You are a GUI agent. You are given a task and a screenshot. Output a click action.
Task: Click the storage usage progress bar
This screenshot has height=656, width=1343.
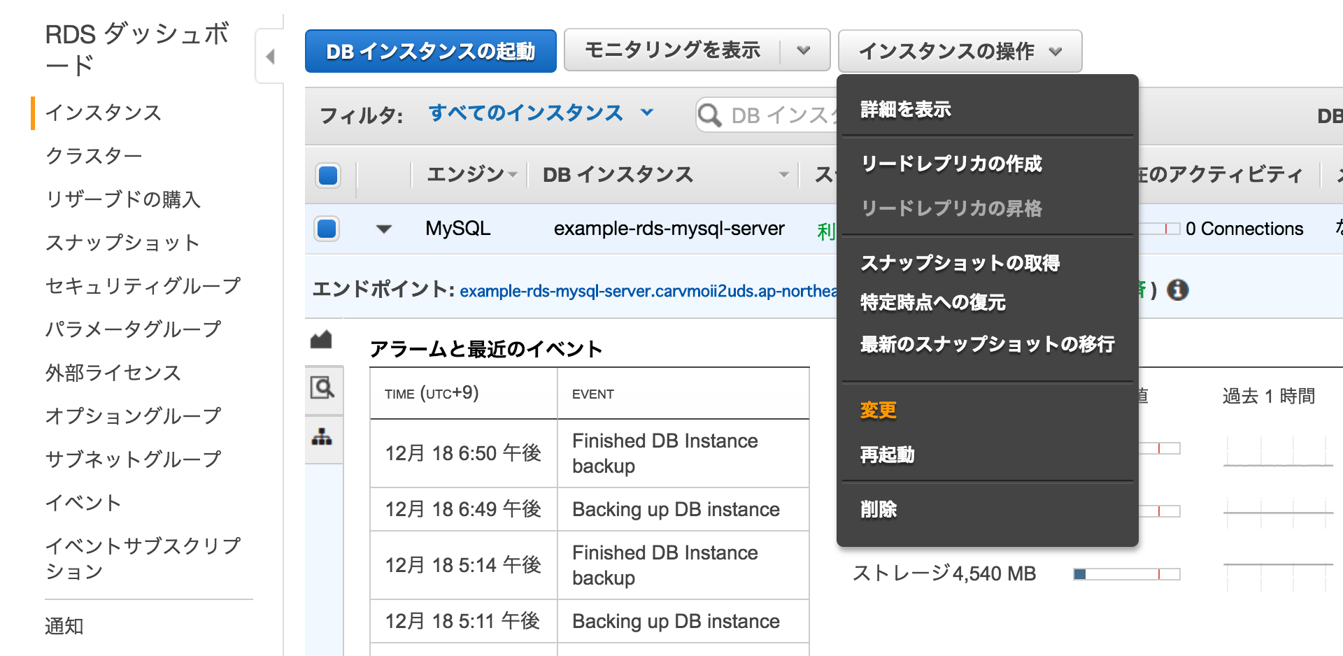click(x=1127, y=574)
